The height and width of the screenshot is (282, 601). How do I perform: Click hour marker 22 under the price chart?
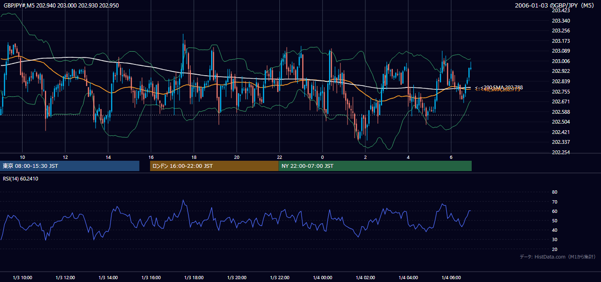pyautogui.click(x=279, y=157)
